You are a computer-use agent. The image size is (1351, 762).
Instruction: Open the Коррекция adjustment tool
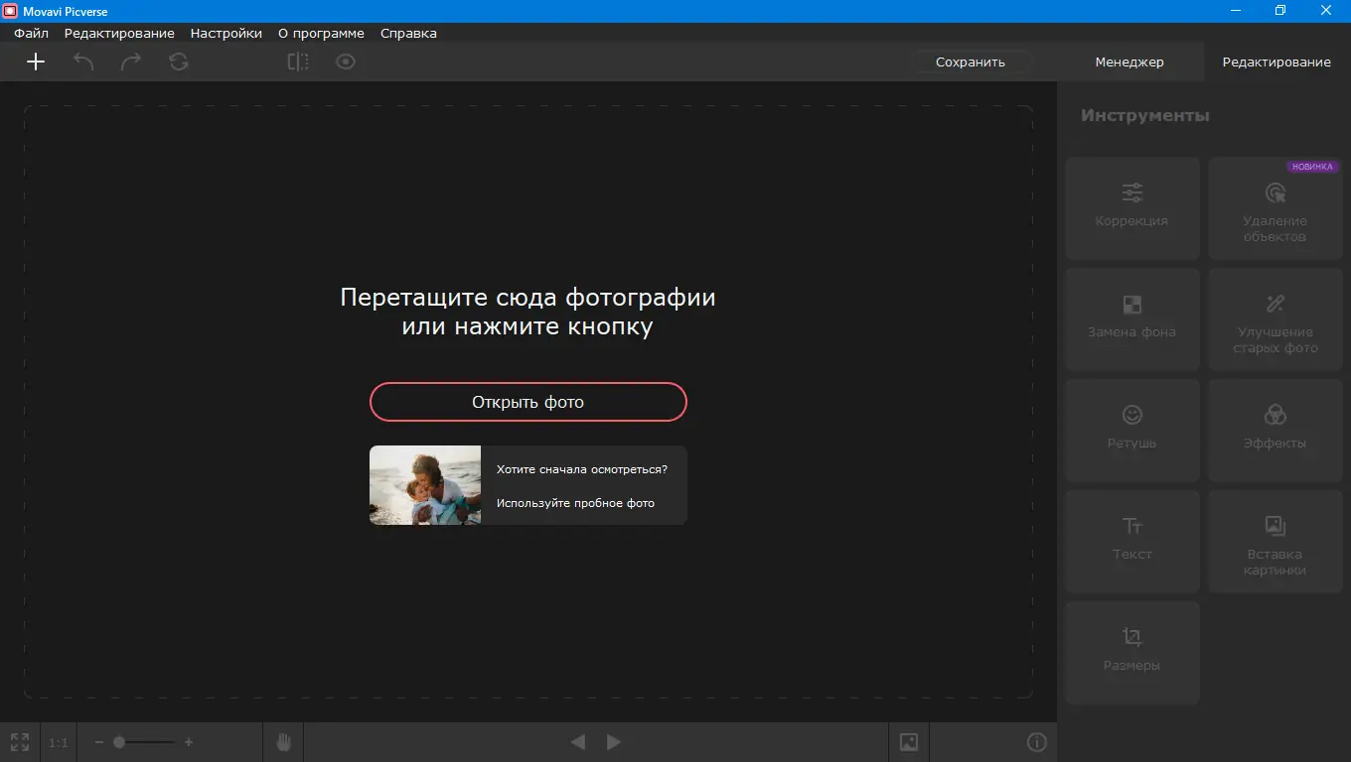click(1131, 207)
